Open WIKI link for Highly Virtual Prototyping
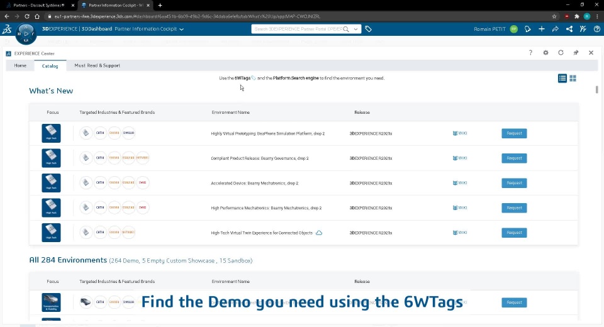This screenshot has width=604, height=327. (x=460, y=133)
